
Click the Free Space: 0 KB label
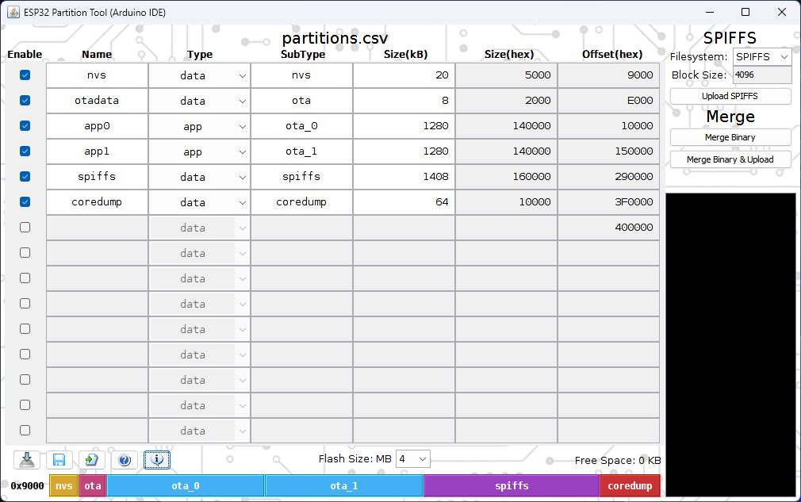click(618, 460)
